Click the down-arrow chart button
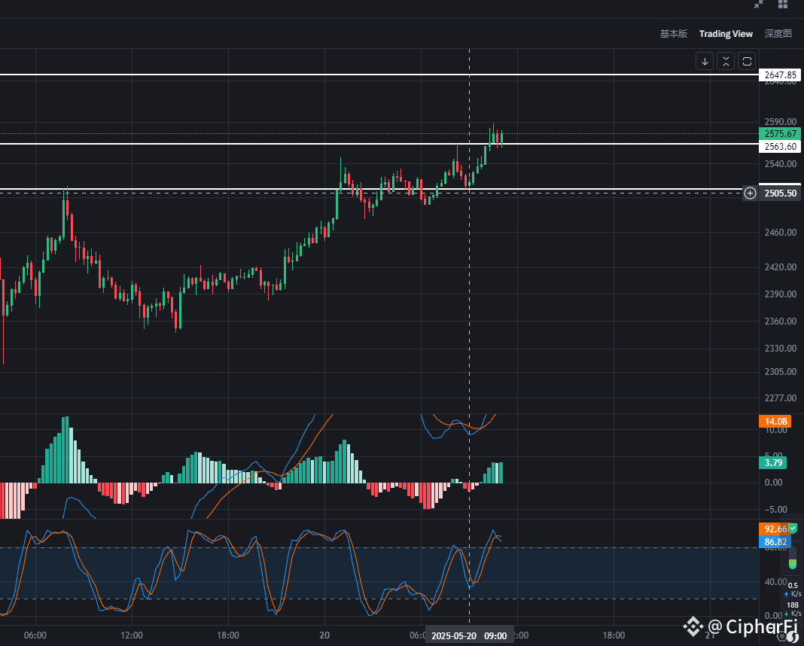Viewport: 804px width, 646px height. 705,62
